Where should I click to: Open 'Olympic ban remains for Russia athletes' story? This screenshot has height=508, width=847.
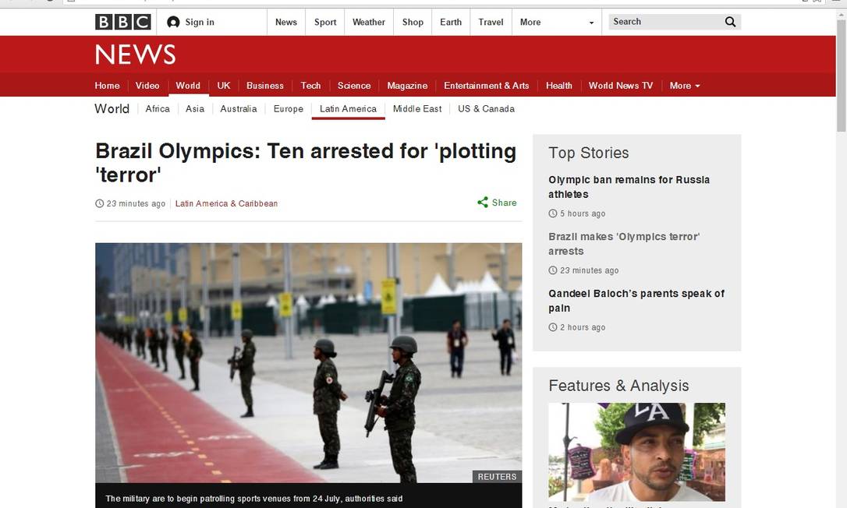[x=629, y=187]
